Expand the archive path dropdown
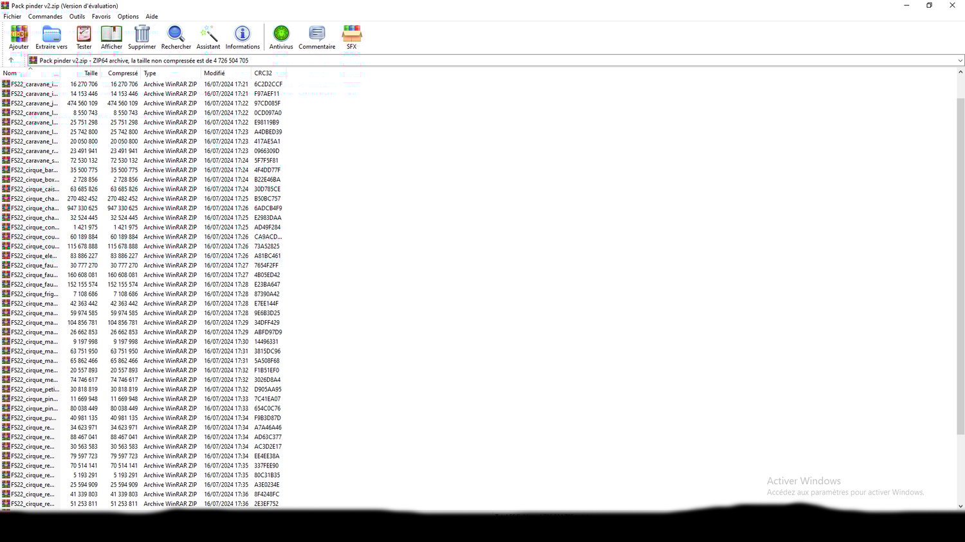965x542 pixels. point(960,60)
